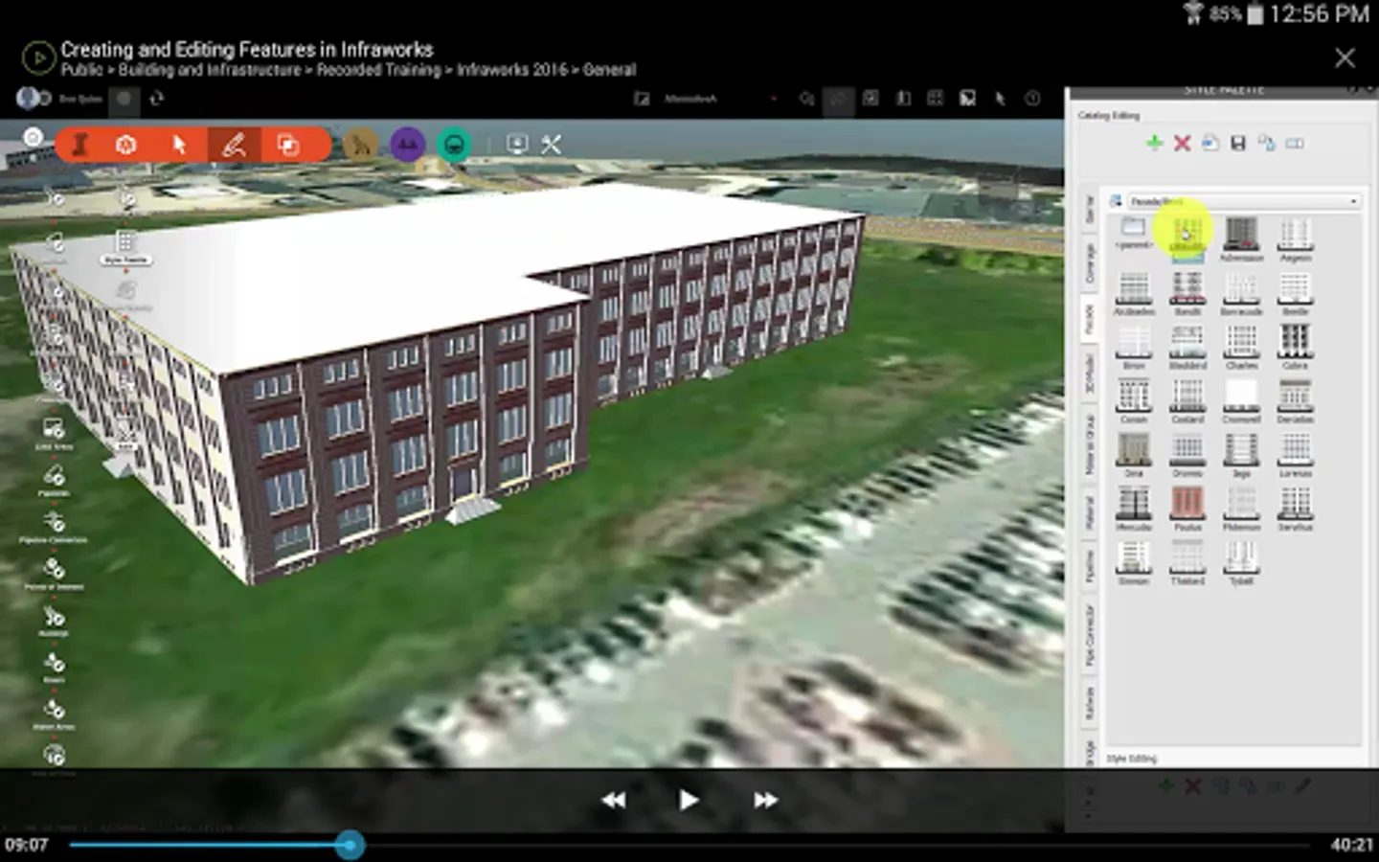Fast forward the video playback
This screenshot has height=862, width=1379.
point(765,800)
